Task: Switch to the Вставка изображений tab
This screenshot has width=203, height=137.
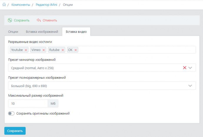Action: [x=42, y=32]
